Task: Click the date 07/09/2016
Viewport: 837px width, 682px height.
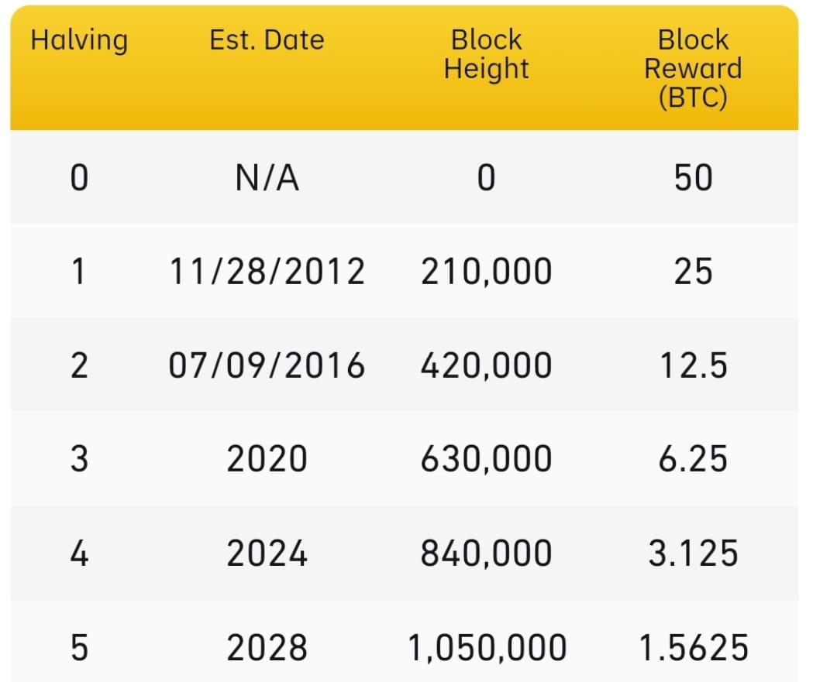Action: tap(267, 365)
